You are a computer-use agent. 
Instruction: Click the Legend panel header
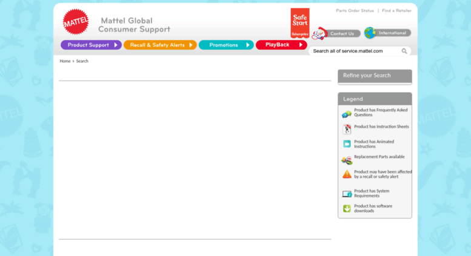(375, 99)
